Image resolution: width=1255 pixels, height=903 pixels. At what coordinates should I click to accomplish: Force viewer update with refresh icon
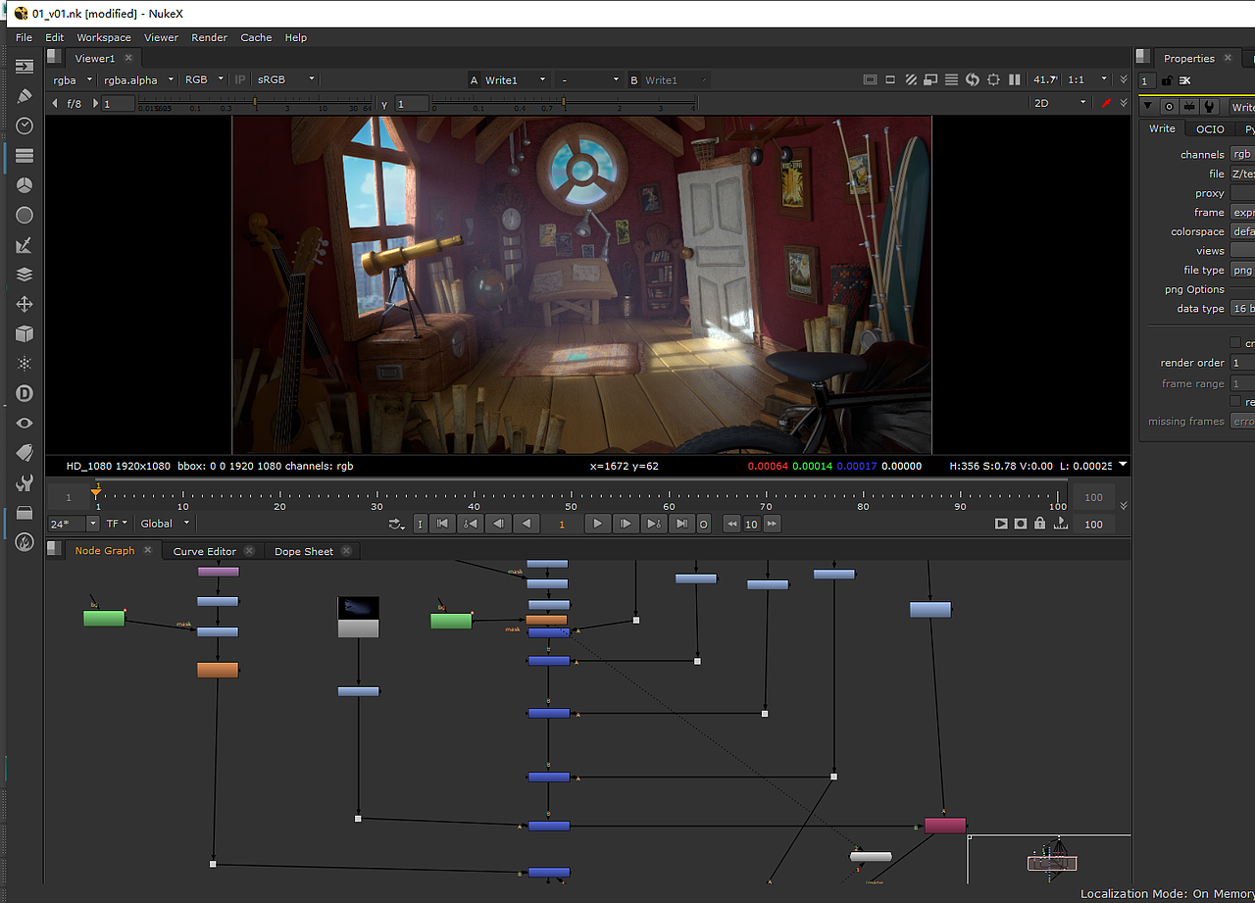pyautogui.click(x=973, y=79)
